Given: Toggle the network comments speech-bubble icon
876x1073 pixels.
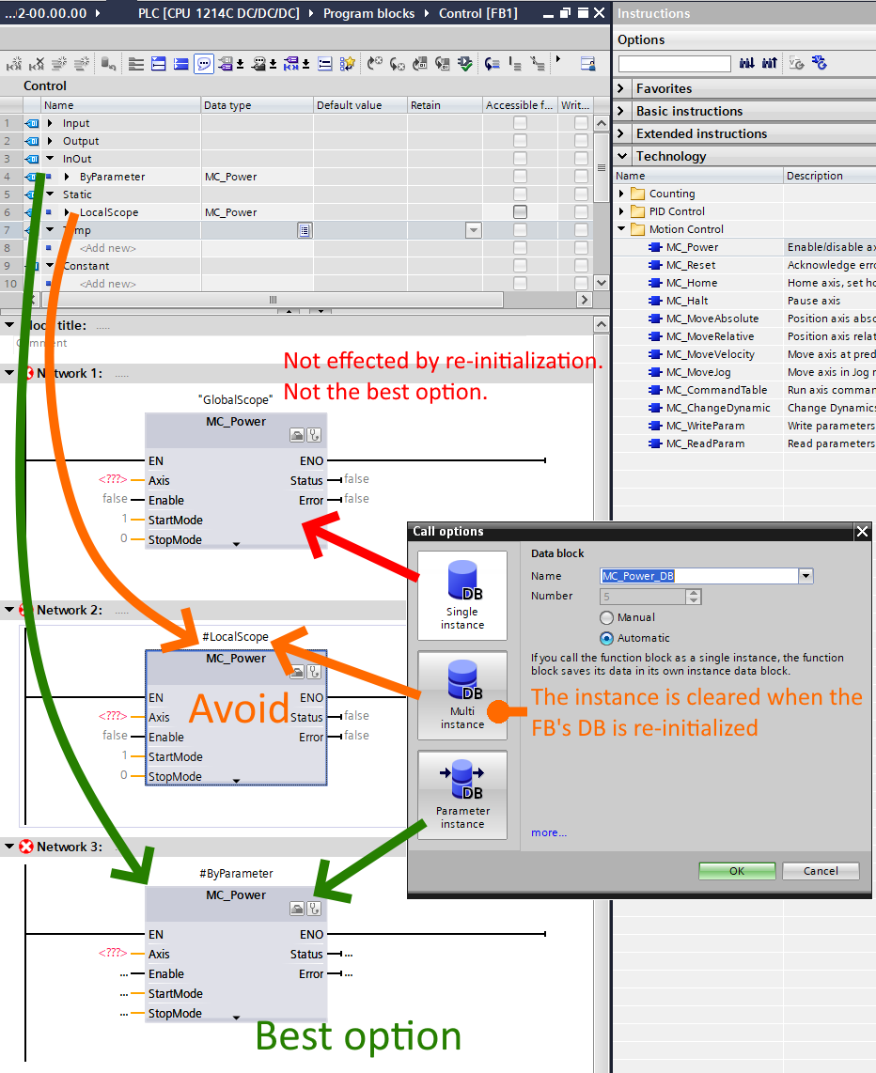Looking at the screenshot, I should [x=204, y=64].
